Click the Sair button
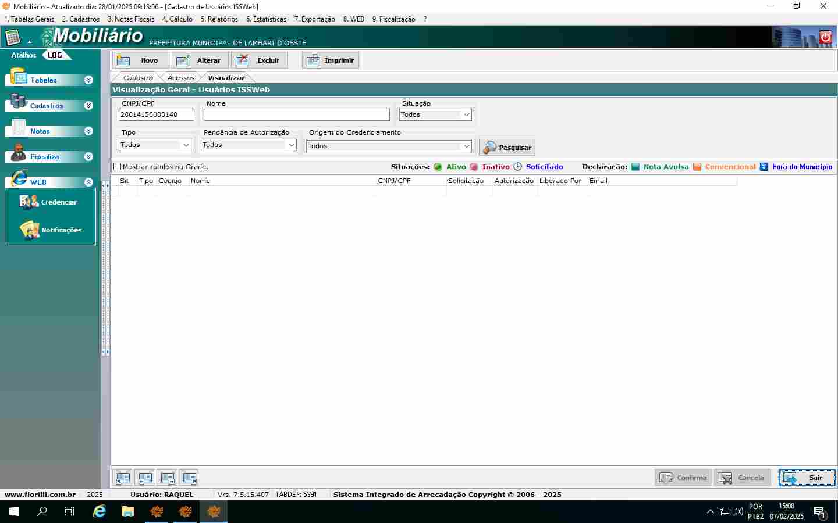Image resolution: width=838 pixels, height=523 pixels. 807,478
